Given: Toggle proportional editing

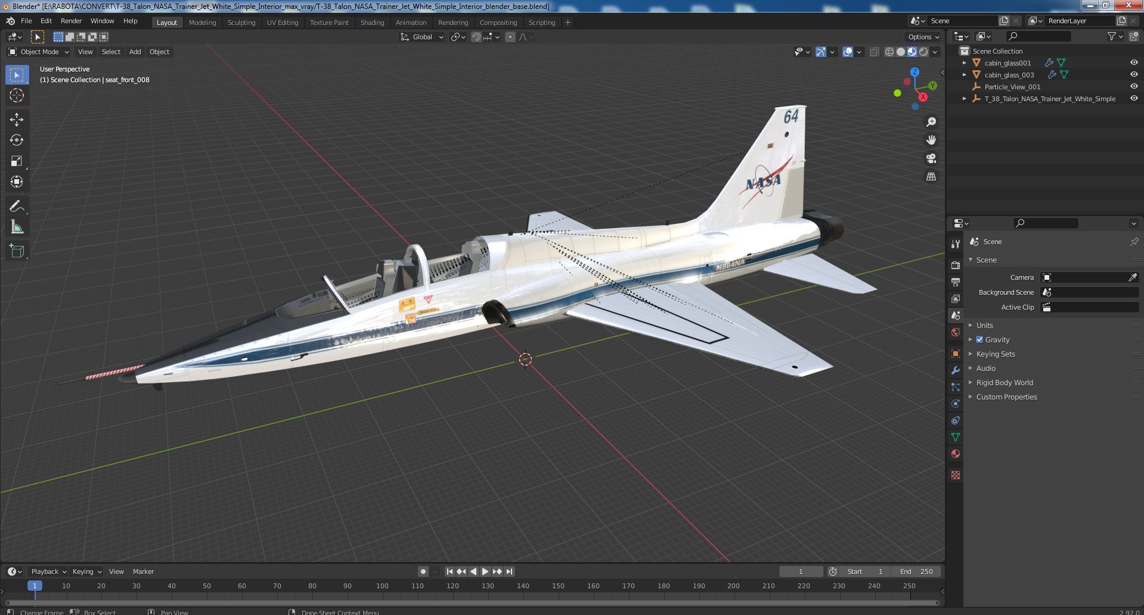Looking at the screenshot, I should click(x=510, y=37).
